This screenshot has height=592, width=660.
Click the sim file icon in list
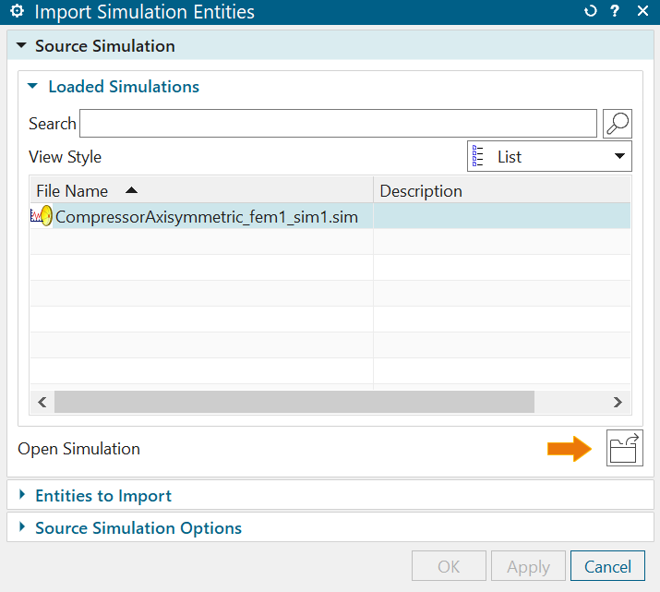[42, 217]
